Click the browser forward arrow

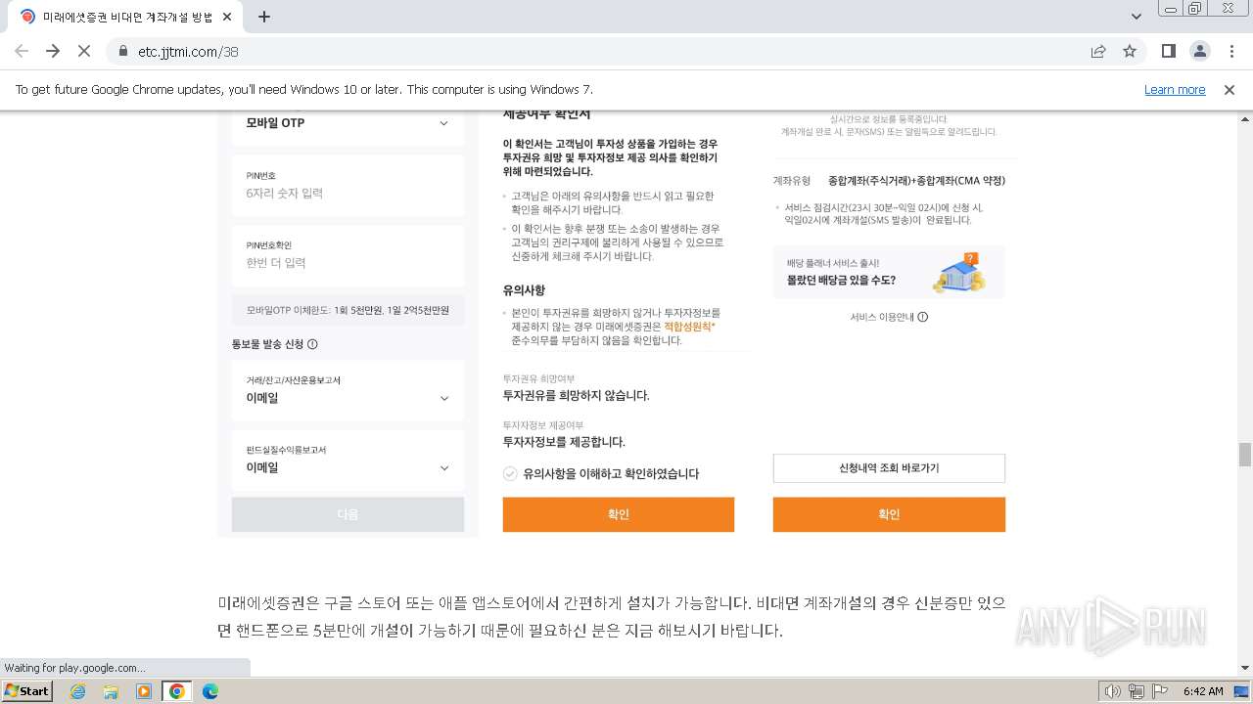click(53, 51)
